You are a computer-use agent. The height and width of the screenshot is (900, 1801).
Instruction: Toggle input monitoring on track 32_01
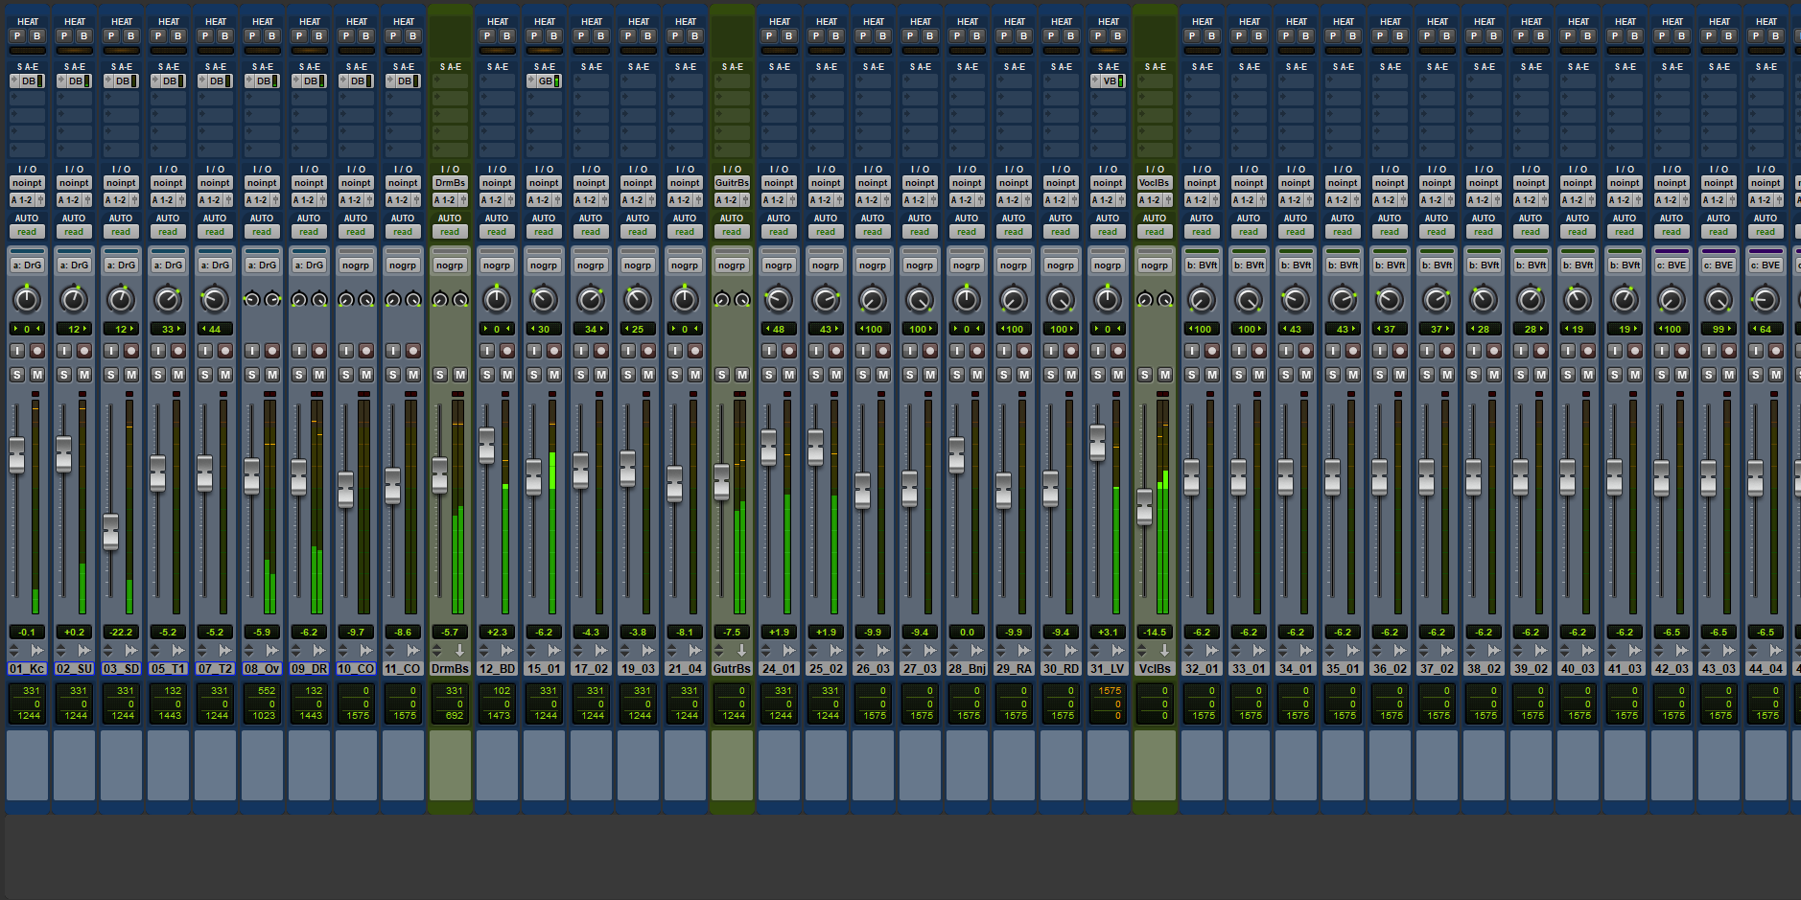coord(1192,351)
